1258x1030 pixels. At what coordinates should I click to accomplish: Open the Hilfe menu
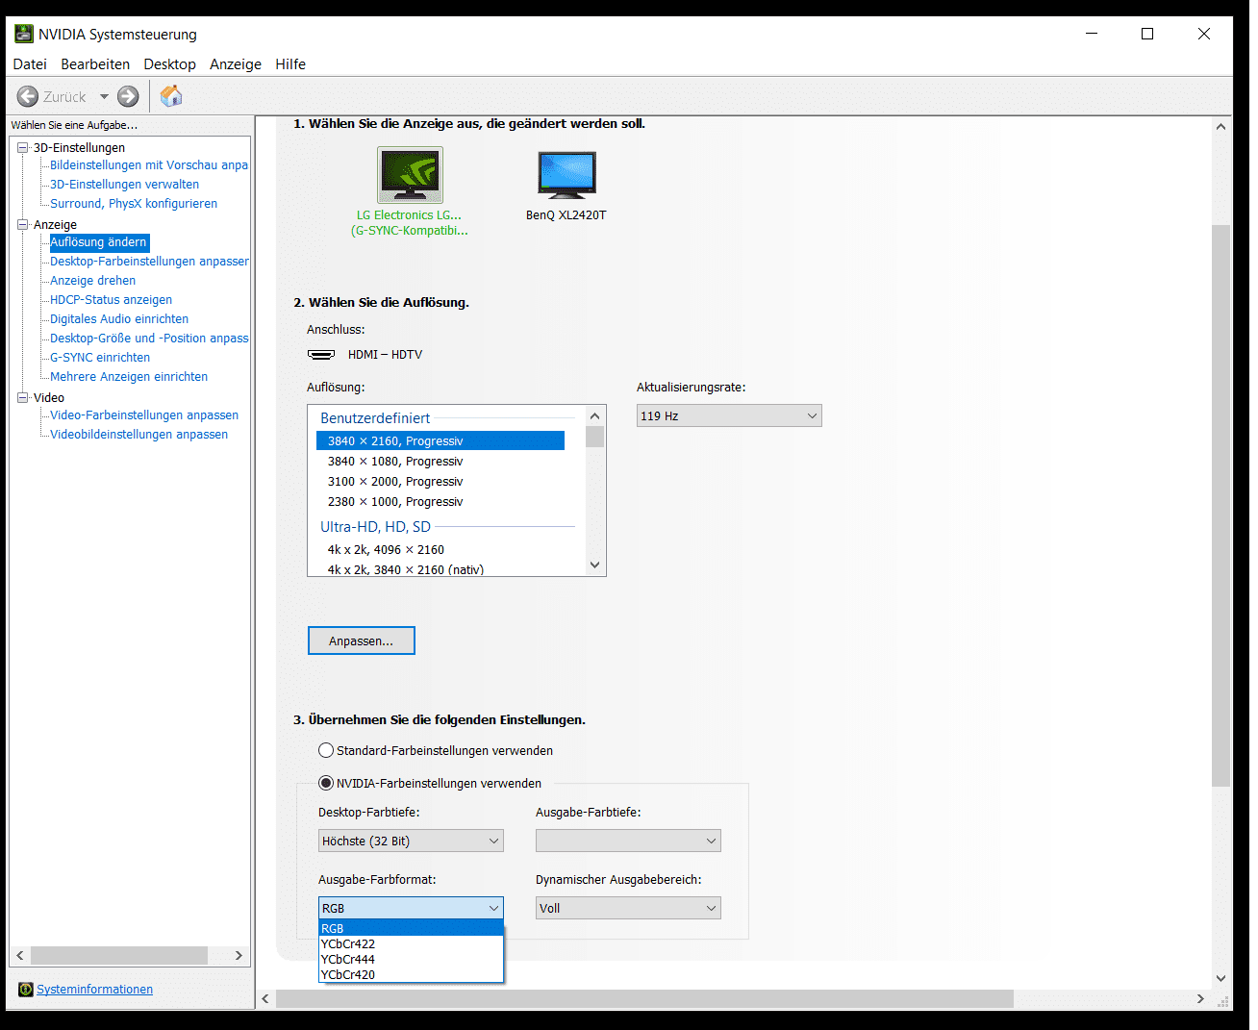pyautogui.click(x=290, y=64)
